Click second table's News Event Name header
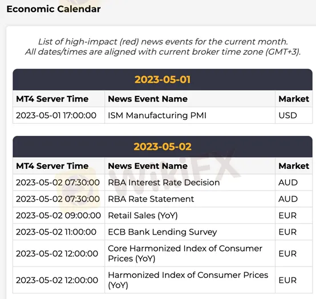316x299 pixels. [x=148, y=166]
